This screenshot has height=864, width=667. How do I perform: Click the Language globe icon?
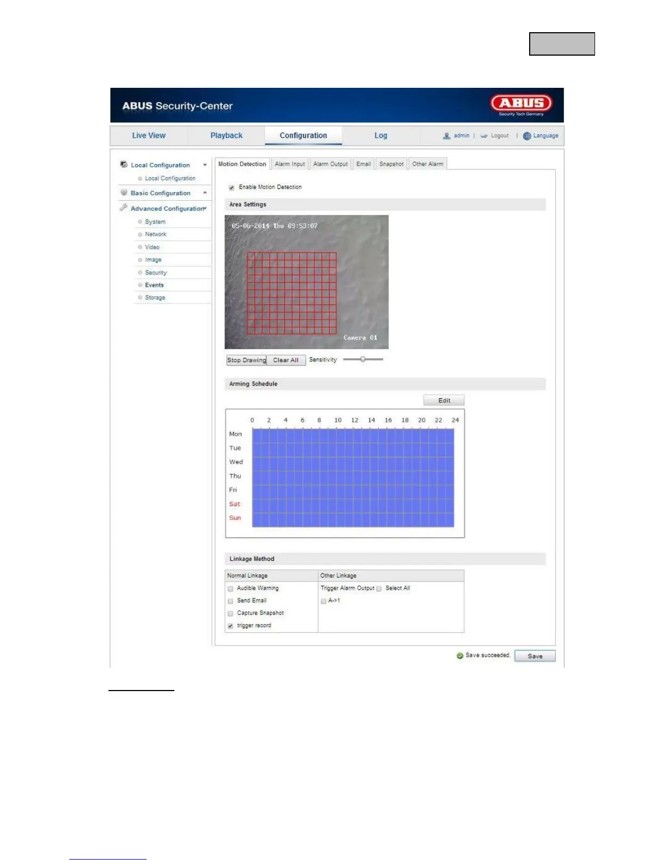(x=527, y=136)
